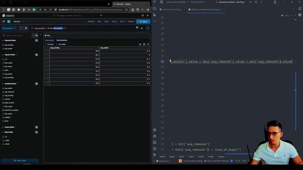Collapse the field sidebar toggle icon

41,34
